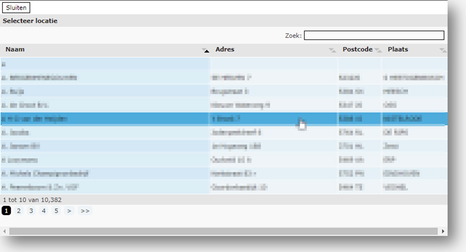Click the sort arrow on Postcode column
This screenshot has width=466, height=252.
tap(377, 50)
